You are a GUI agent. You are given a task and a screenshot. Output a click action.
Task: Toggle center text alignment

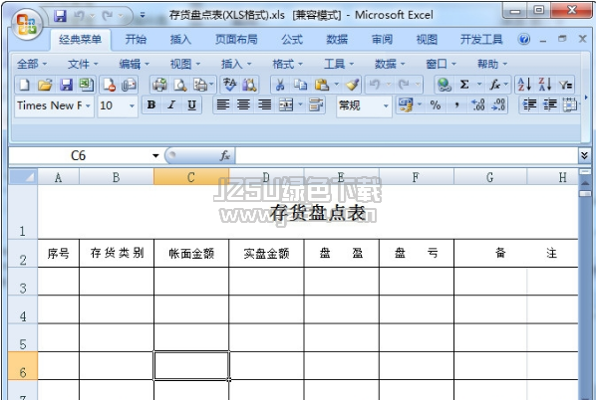point(243,105)
